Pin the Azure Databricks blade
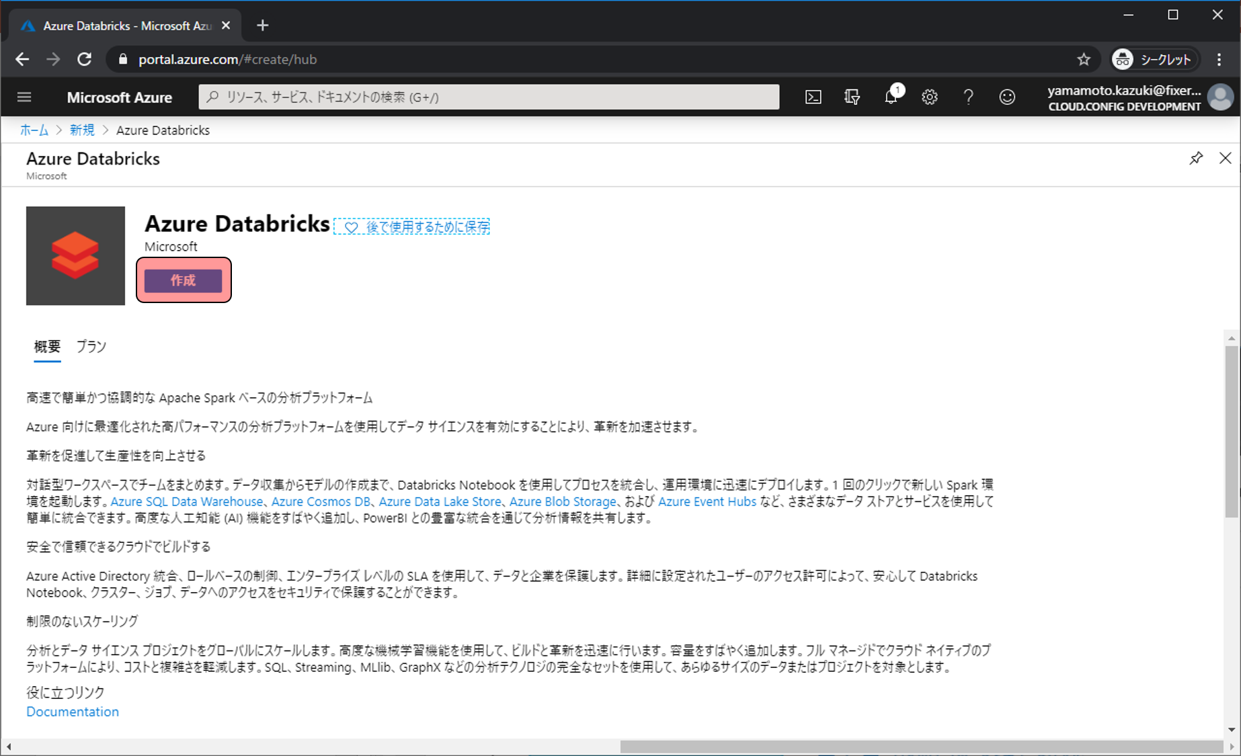Screen dimensions: 1241x756 tap(1196, 159)
